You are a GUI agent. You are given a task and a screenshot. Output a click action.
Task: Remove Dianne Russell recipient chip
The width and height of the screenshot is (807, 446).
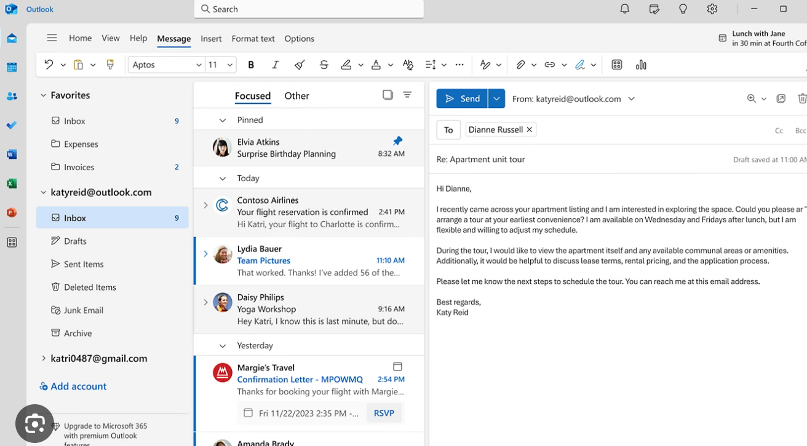[529, 130]
